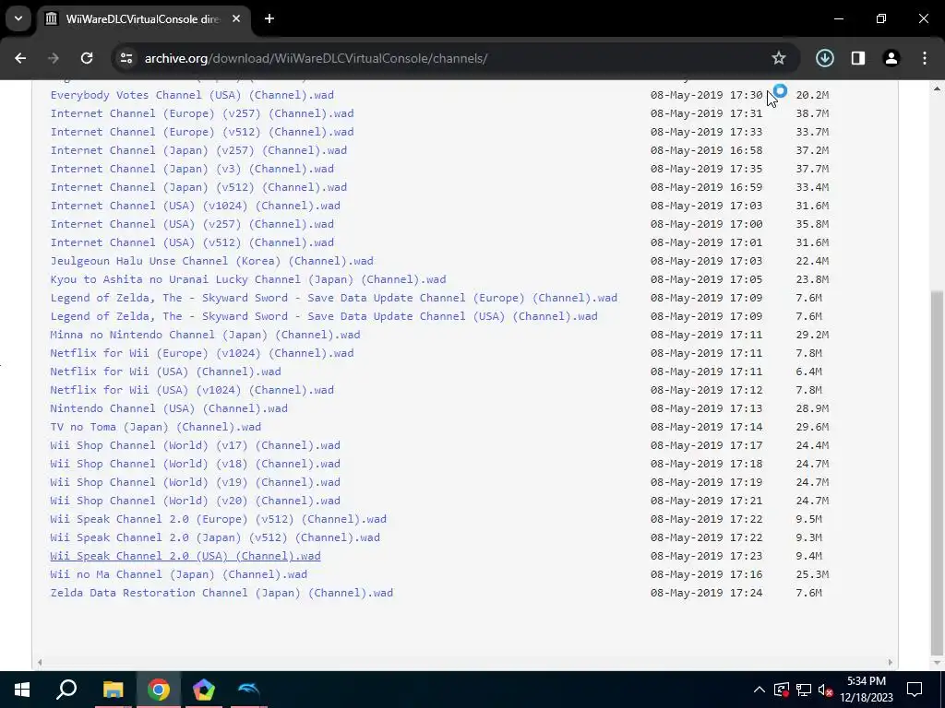Click the 38.7M size in the Internet Channel (Europe) (v257) row
Screen dimensions: 945x708
[812, 113]
